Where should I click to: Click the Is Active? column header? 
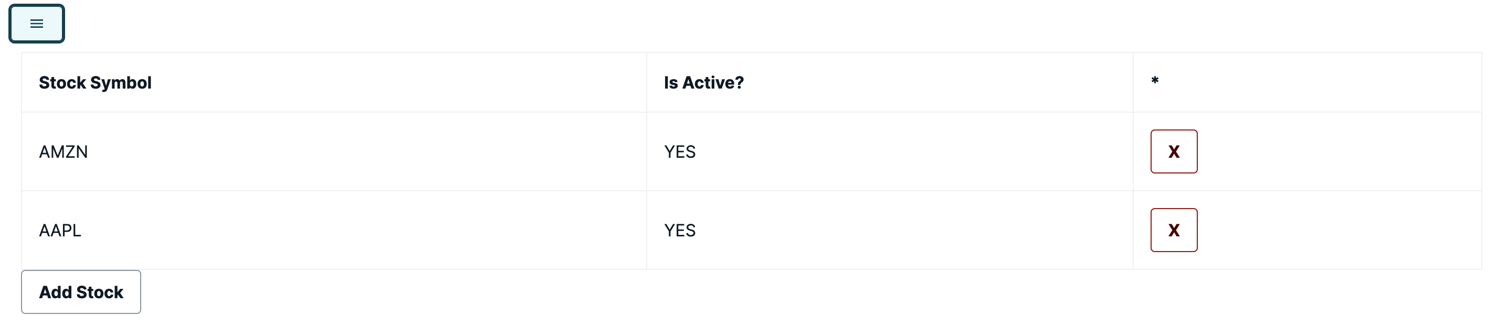(703, 82)
